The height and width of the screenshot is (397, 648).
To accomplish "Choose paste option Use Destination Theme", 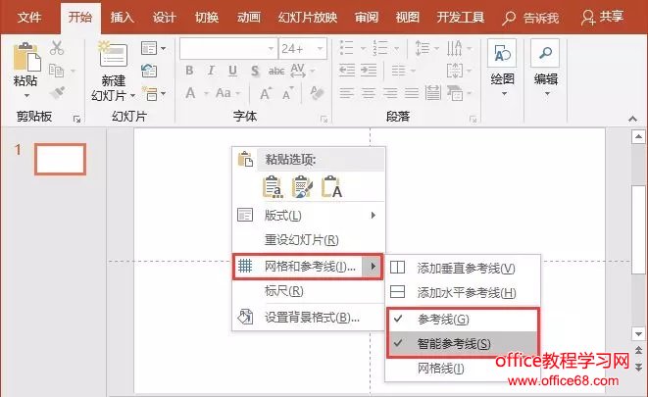I will (274, 186).
